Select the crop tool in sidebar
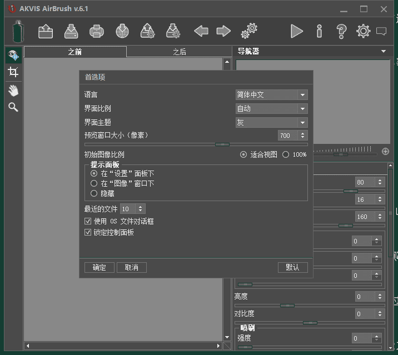The height and width of the screenshot is (355, 398). pyautogui.click(x=13, y=72)
